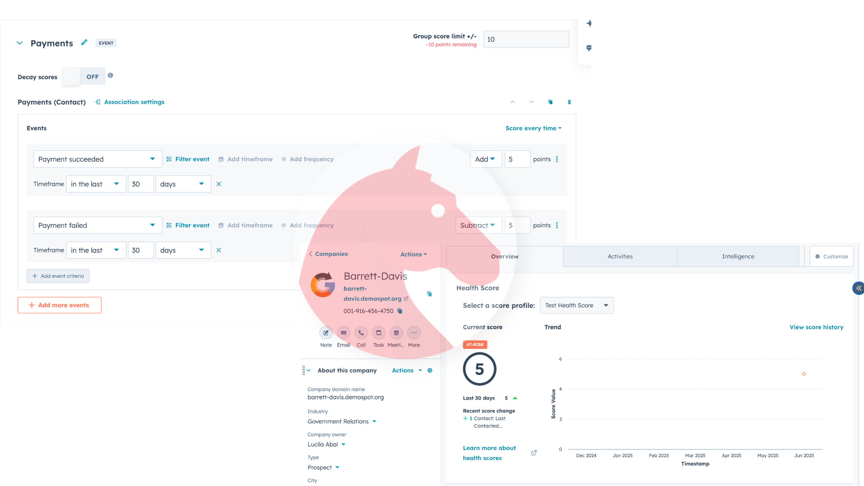Collapse the Payments group chevron
This screenshot has height=486, width=864.
(x=20, y=43)
